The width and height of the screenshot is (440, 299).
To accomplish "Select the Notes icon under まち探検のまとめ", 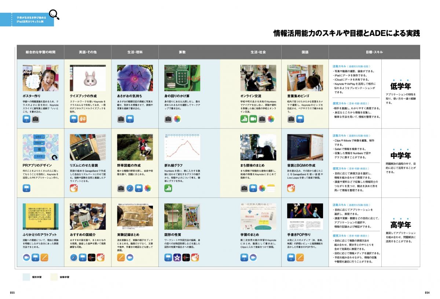I will point(271,188).
